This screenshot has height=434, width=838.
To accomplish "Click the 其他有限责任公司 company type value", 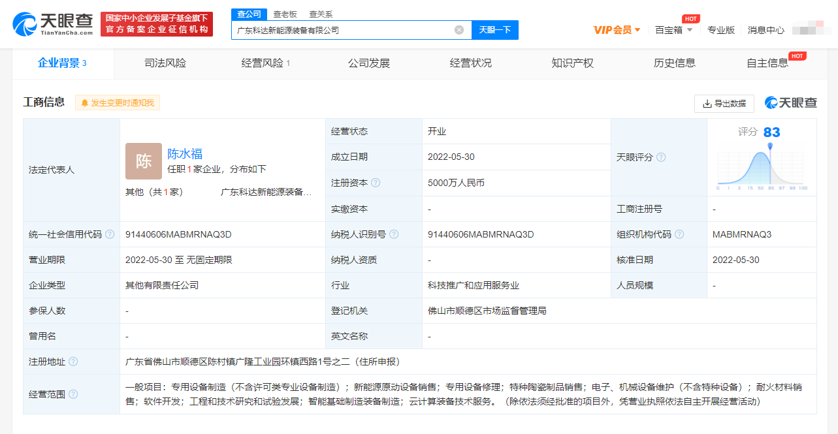I will coord(162,285).
